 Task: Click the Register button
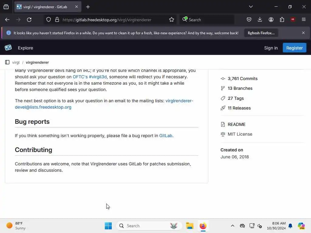(x=294, y=48)
